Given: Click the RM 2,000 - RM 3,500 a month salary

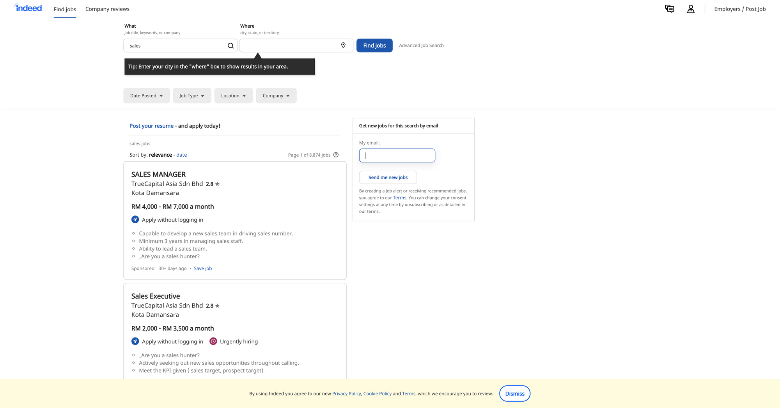Looking at the screenshot, I should (172, 329).
